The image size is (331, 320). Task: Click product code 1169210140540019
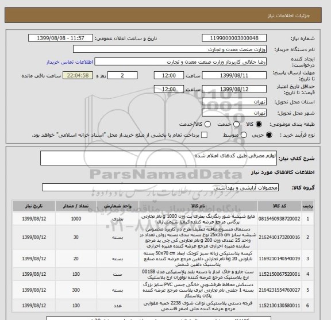pos(279,259)
